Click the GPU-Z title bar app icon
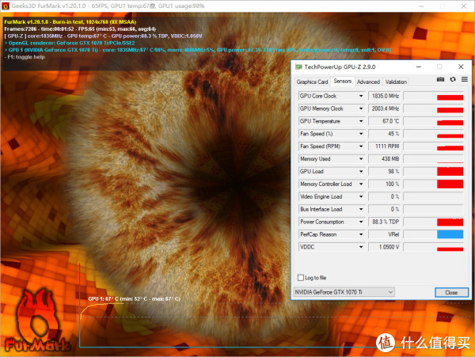Screen dimensions: 475x357 (x=298, y=67)
